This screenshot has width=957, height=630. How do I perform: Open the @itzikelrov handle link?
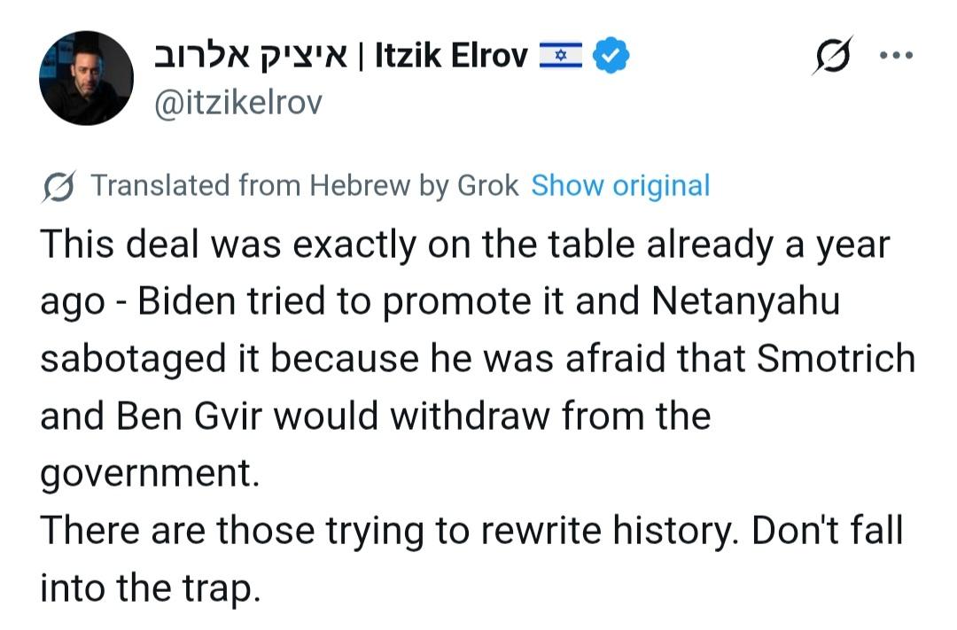pos(238,103)
